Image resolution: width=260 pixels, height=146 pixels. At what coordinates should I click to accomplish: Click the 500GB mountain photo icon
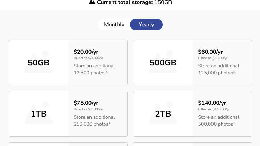pos(163,62)
